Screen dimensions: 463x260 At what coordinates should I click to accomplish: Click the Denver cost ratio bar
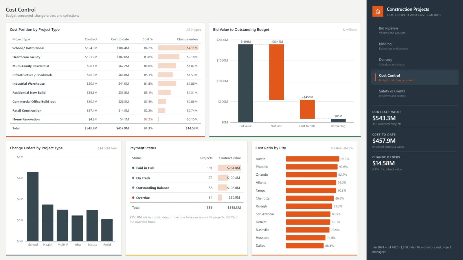(x=308, y=222)
